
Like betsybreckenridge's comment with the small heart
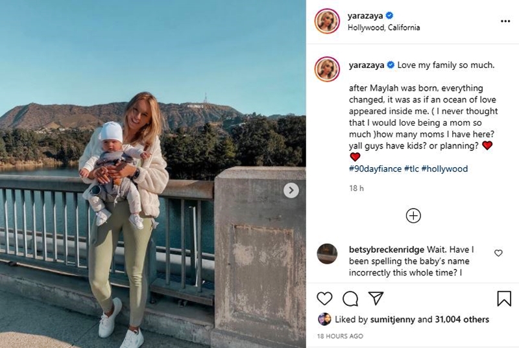tap(498, 253)
